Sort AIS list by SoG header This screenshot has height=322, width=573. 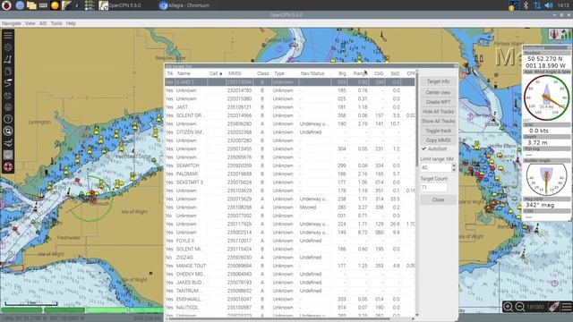click(x=395, y=73)
